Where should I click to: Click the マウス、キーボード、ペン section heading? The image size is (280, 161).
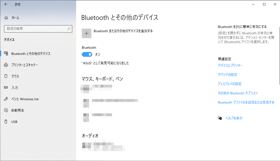tap(102, 79)
